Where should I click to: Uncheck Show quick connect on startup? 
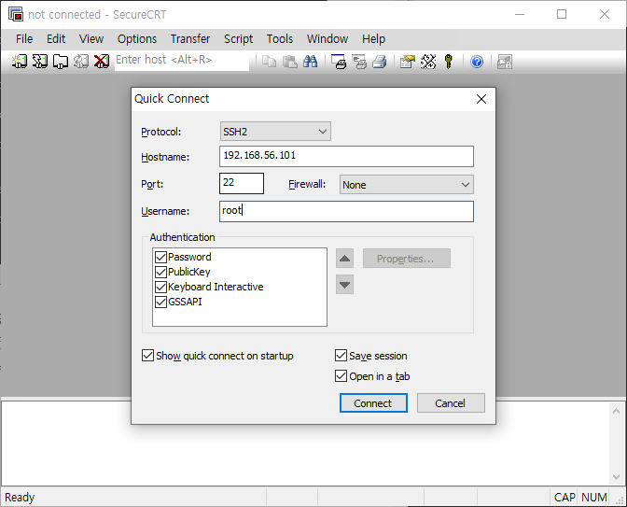[x=148, y=356]
